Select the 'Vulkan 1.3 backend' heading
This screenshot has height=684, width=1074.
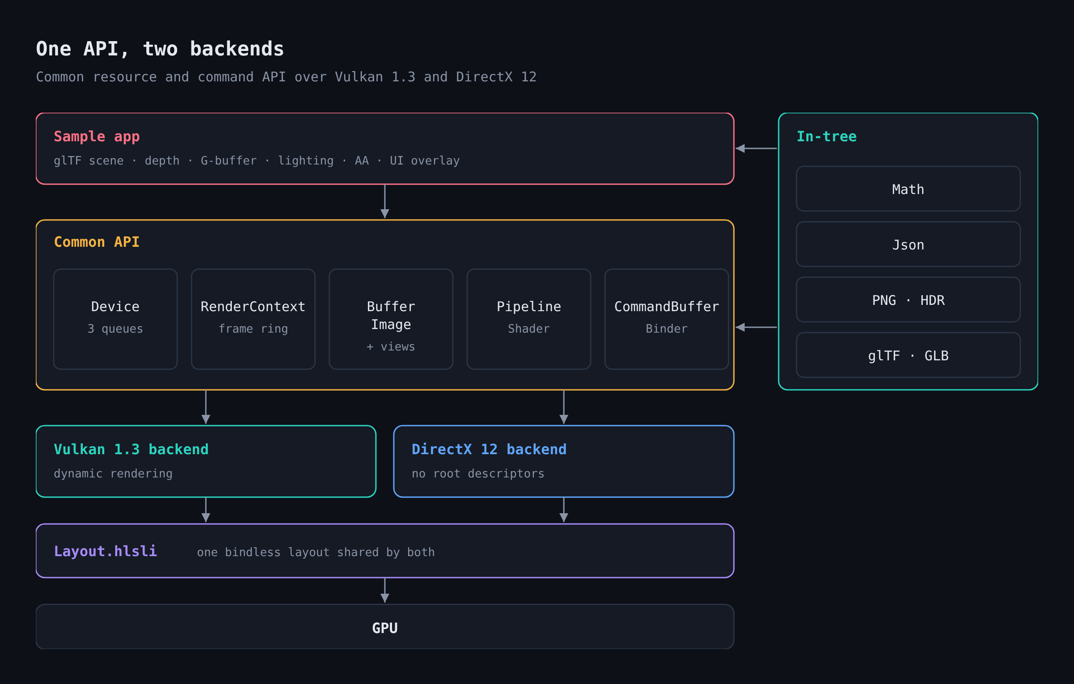tap(131, 449)
